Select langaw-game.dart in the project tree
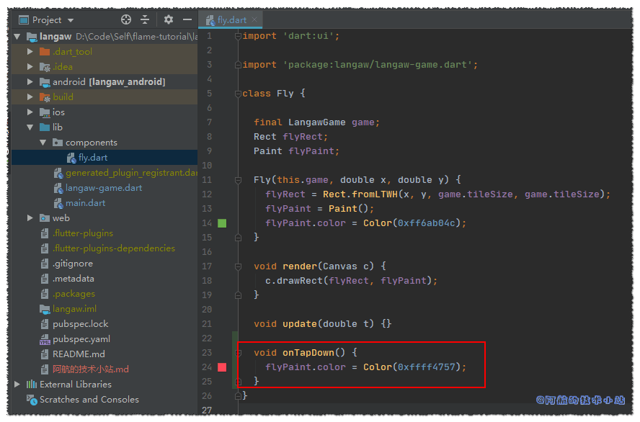640x422 pixels. pos(103,188)
